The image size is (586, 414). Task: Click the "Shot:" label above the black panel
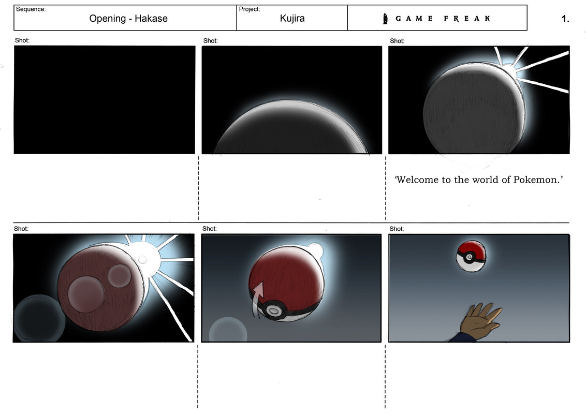pos(22,40)
